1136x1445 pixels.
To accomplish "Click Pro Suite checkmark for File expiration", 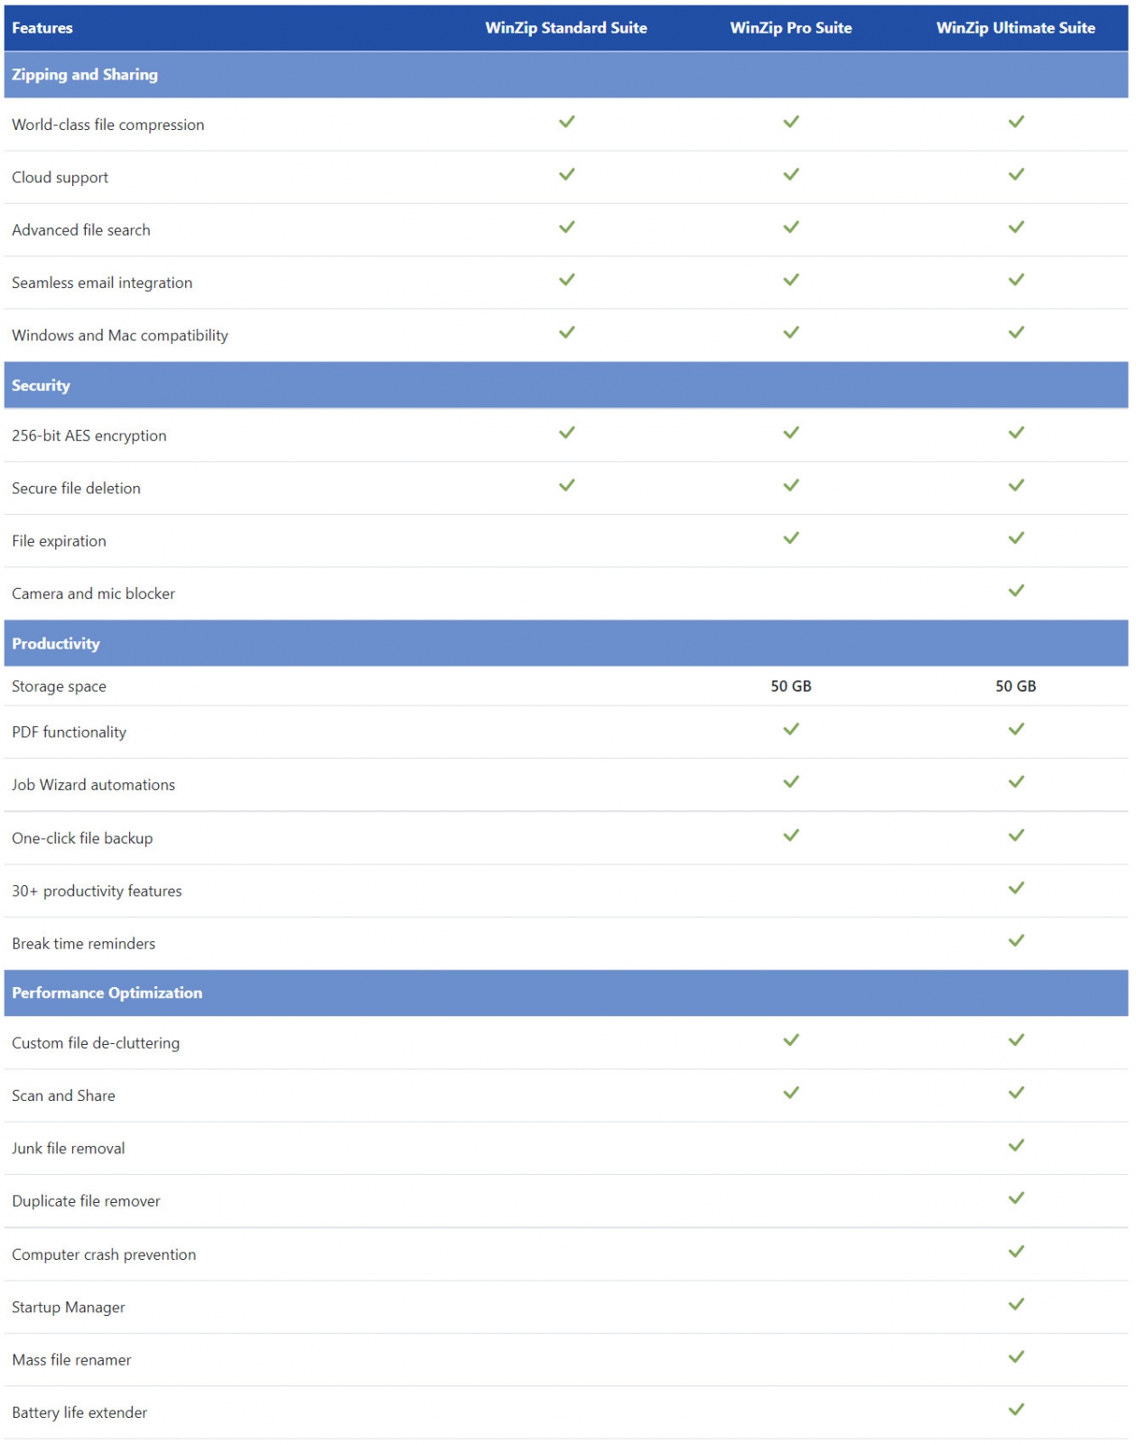I will [x=791, y=538].
